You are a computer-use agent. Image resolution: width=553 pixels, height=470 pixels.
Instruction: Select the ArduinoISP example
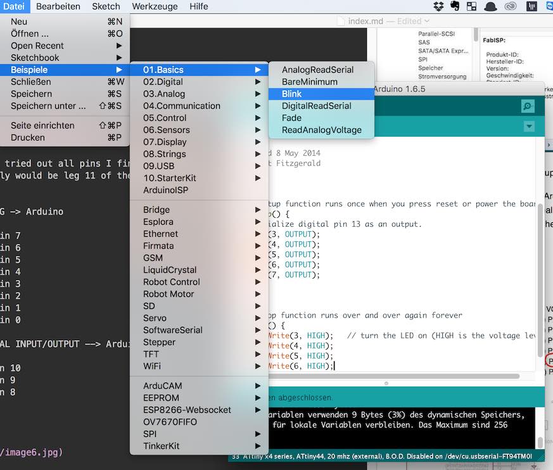(x=200, y=189)
